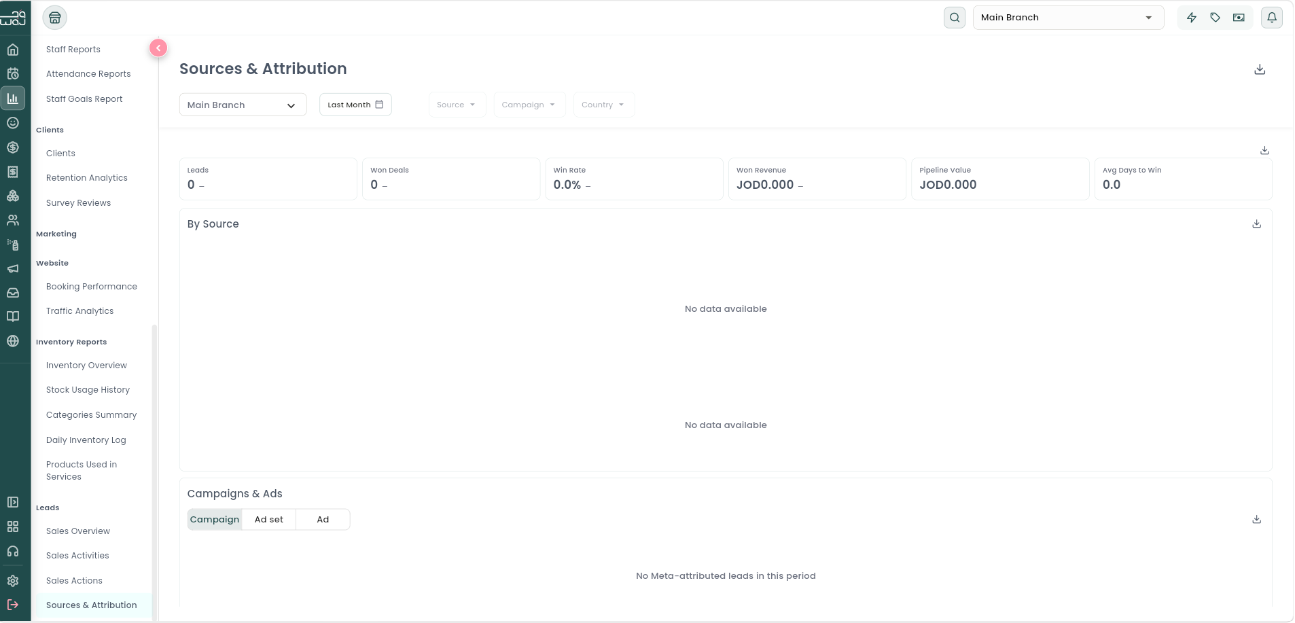
Task: Expand the Country filter dropdown
Action: [603, 105]
